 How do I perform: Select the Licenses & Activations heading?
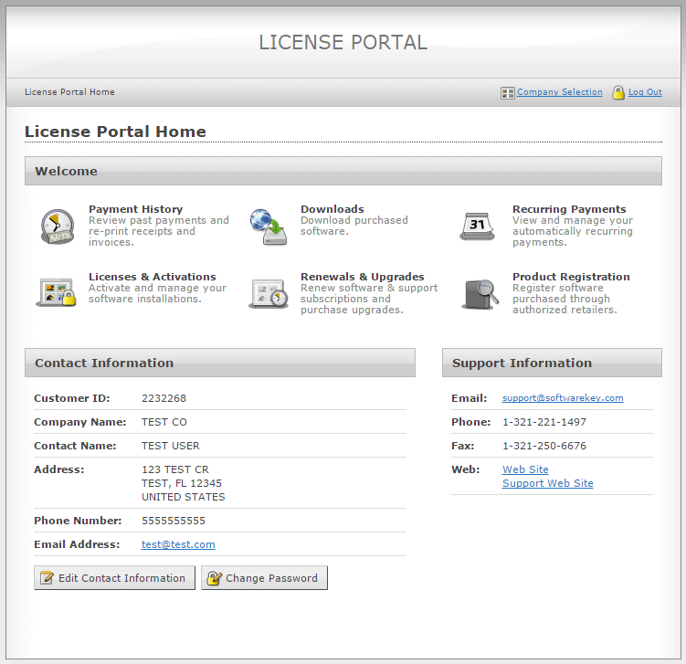pyautogui.click(x=152, y=277)
